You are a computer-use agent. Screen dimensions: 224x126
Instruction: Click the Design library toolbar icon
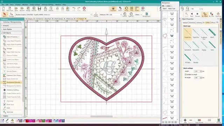point(28,9)
